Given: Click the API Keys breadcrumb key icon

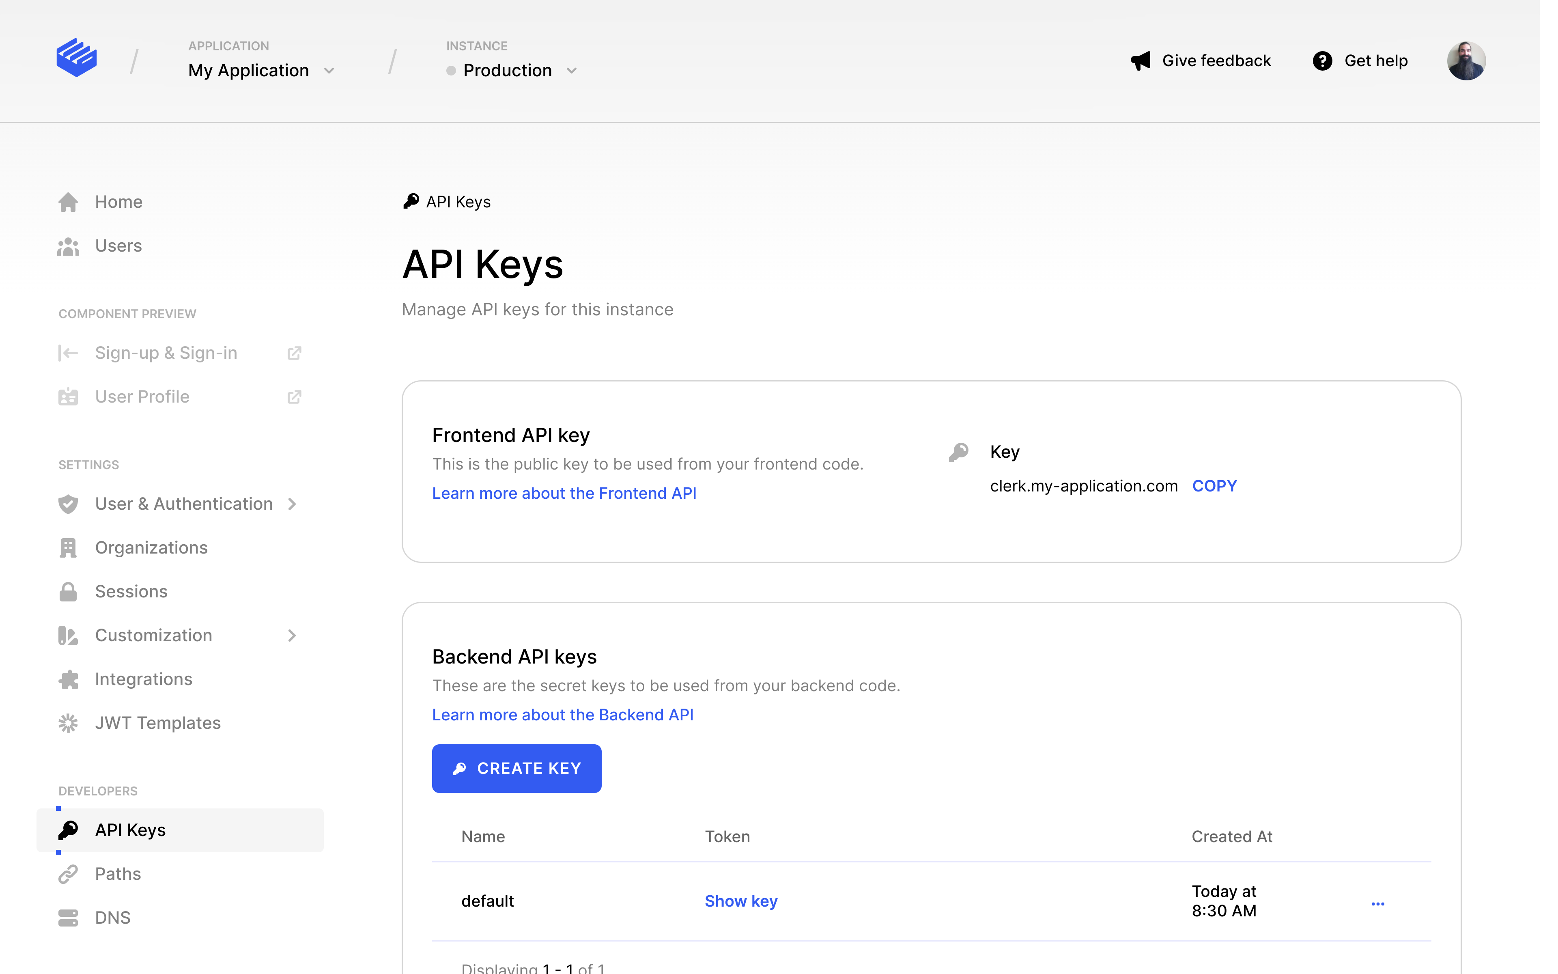Looking at the screenshot, I should tap(411, 202).
